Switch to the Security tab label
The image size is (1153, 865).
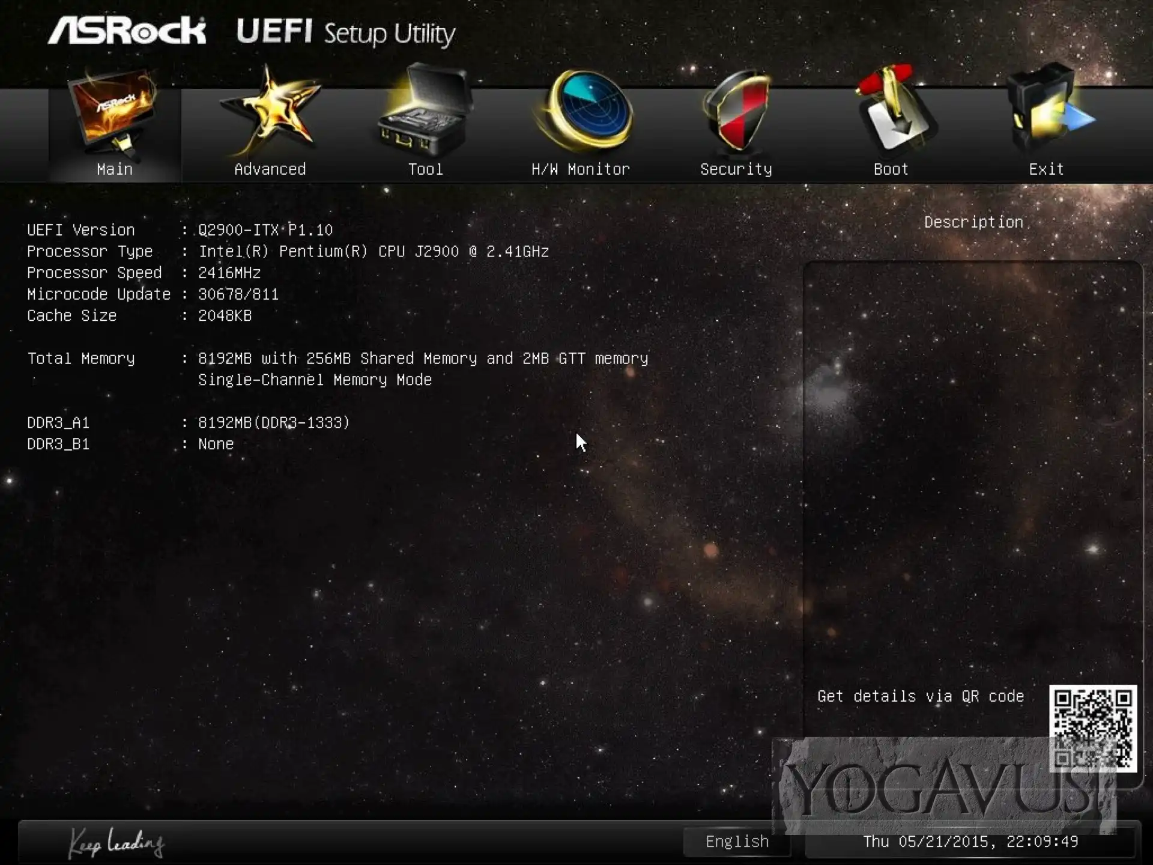click(736, 169)
